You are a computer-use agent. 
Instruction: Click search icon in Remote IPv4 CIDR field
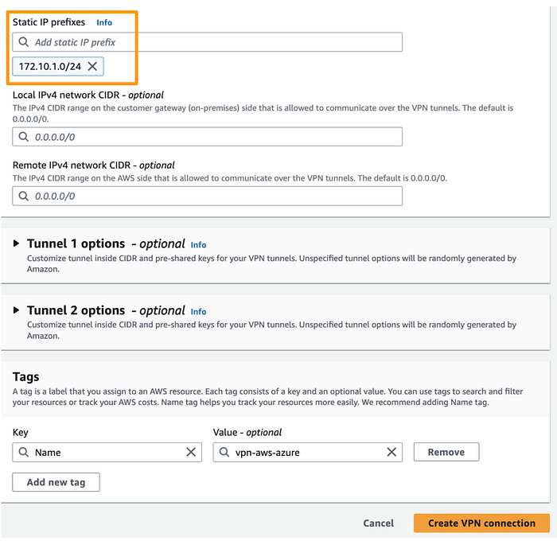pyautogui.click(x=23, y=196)
